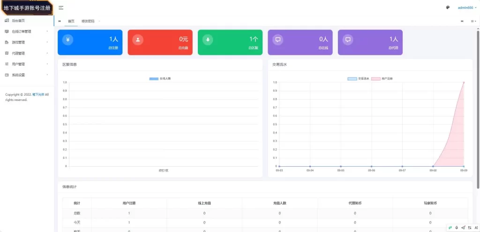The image size is (480, 232).
Task: Toggle the 用户注册 legend series
Action: [382, 78]
